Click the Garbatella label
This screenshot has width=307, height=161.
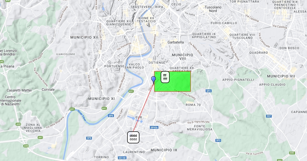click(x=176, y=42)
